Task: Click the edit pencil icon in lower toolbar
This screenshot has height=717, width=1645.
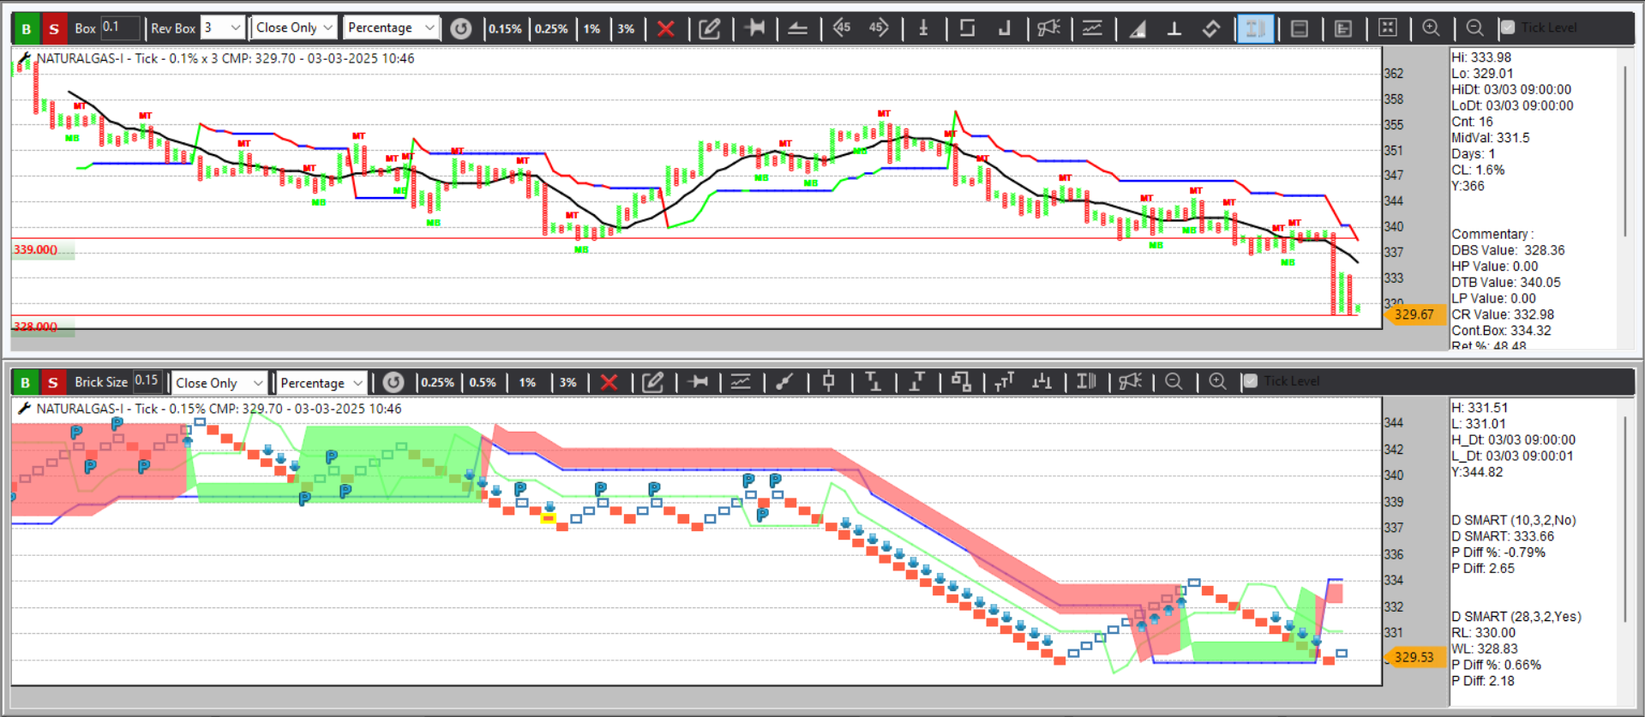Action: point(653,382)
